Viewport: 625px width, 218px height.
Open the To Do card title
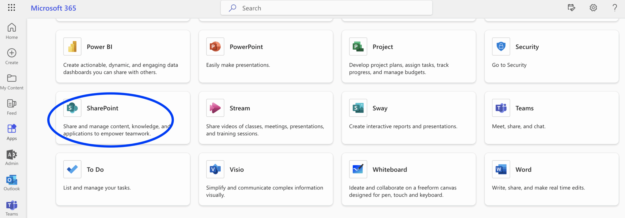click(95, 170)
